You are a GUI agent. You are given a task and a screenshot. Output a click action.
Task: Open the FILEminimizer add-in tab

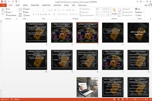82,5
